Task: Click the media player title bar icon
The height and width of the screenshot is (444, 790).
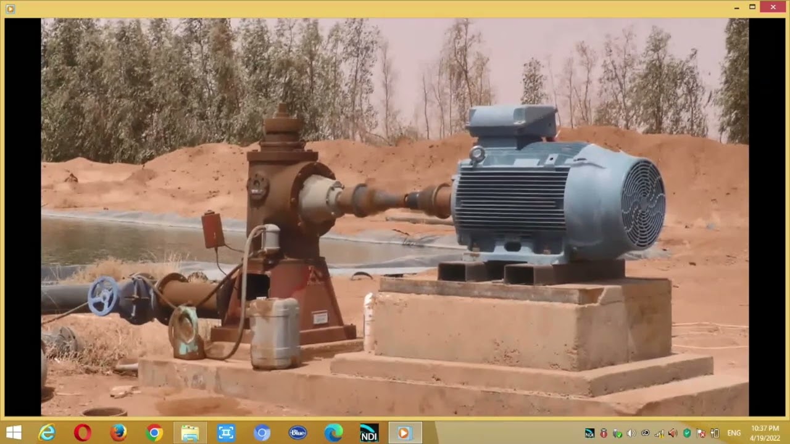Action: (x=10, y=9)
